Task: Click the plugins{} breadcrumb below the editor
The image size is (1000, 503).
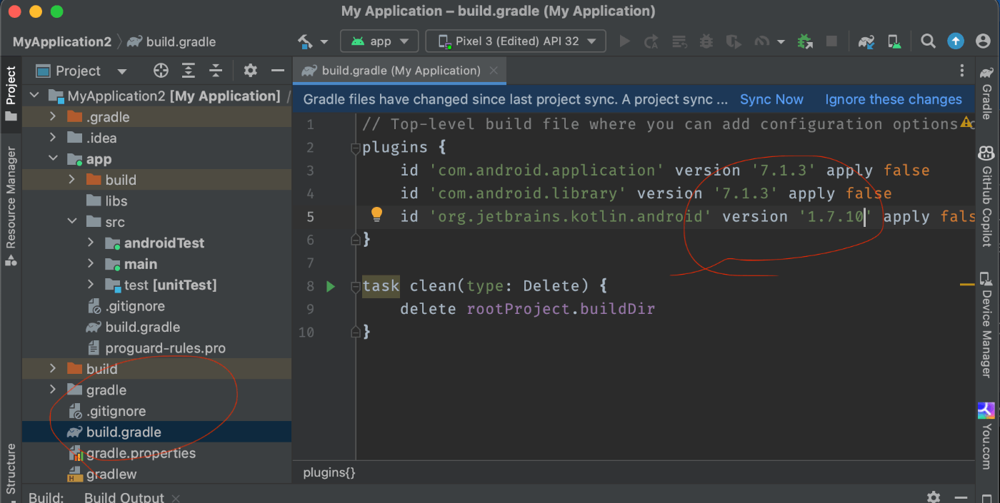Action: click(329, 472)
